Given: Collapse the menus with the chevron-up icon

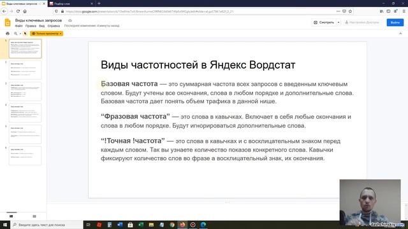Looking at the screenshot, I should (400, 34).
